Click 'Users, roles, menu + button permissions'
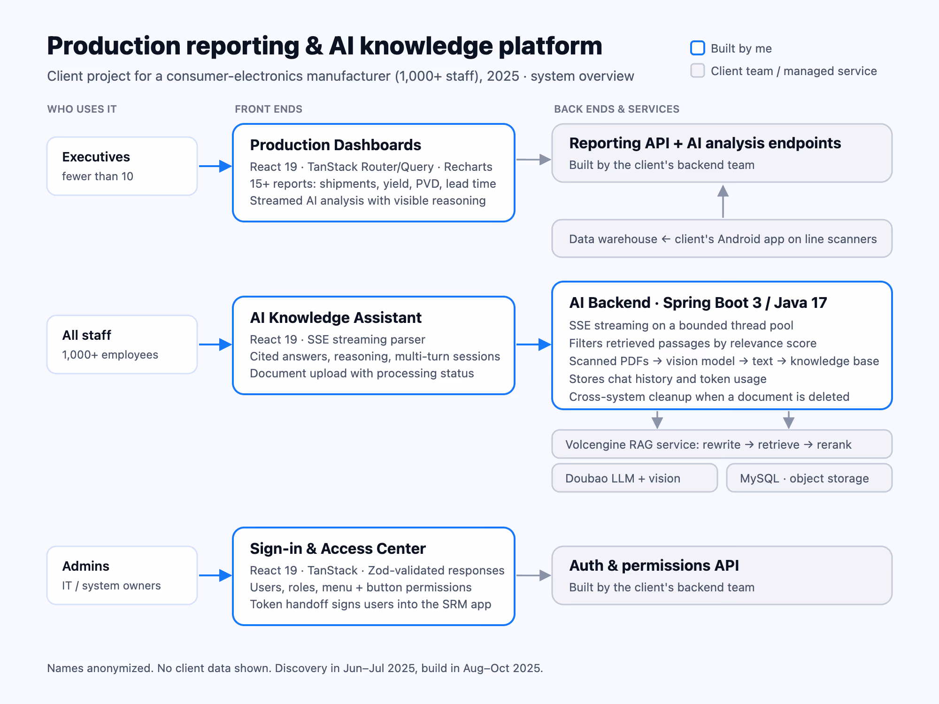This screenshot has height=704, width=939. tap(361, 587)
